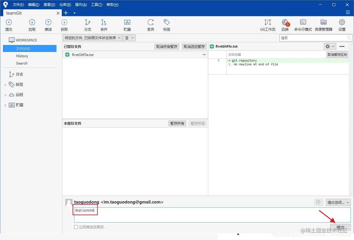This screenshot has height=240, width=354.
Task: Select the staged firstGitFile.txt row
Action: [135, 55]
